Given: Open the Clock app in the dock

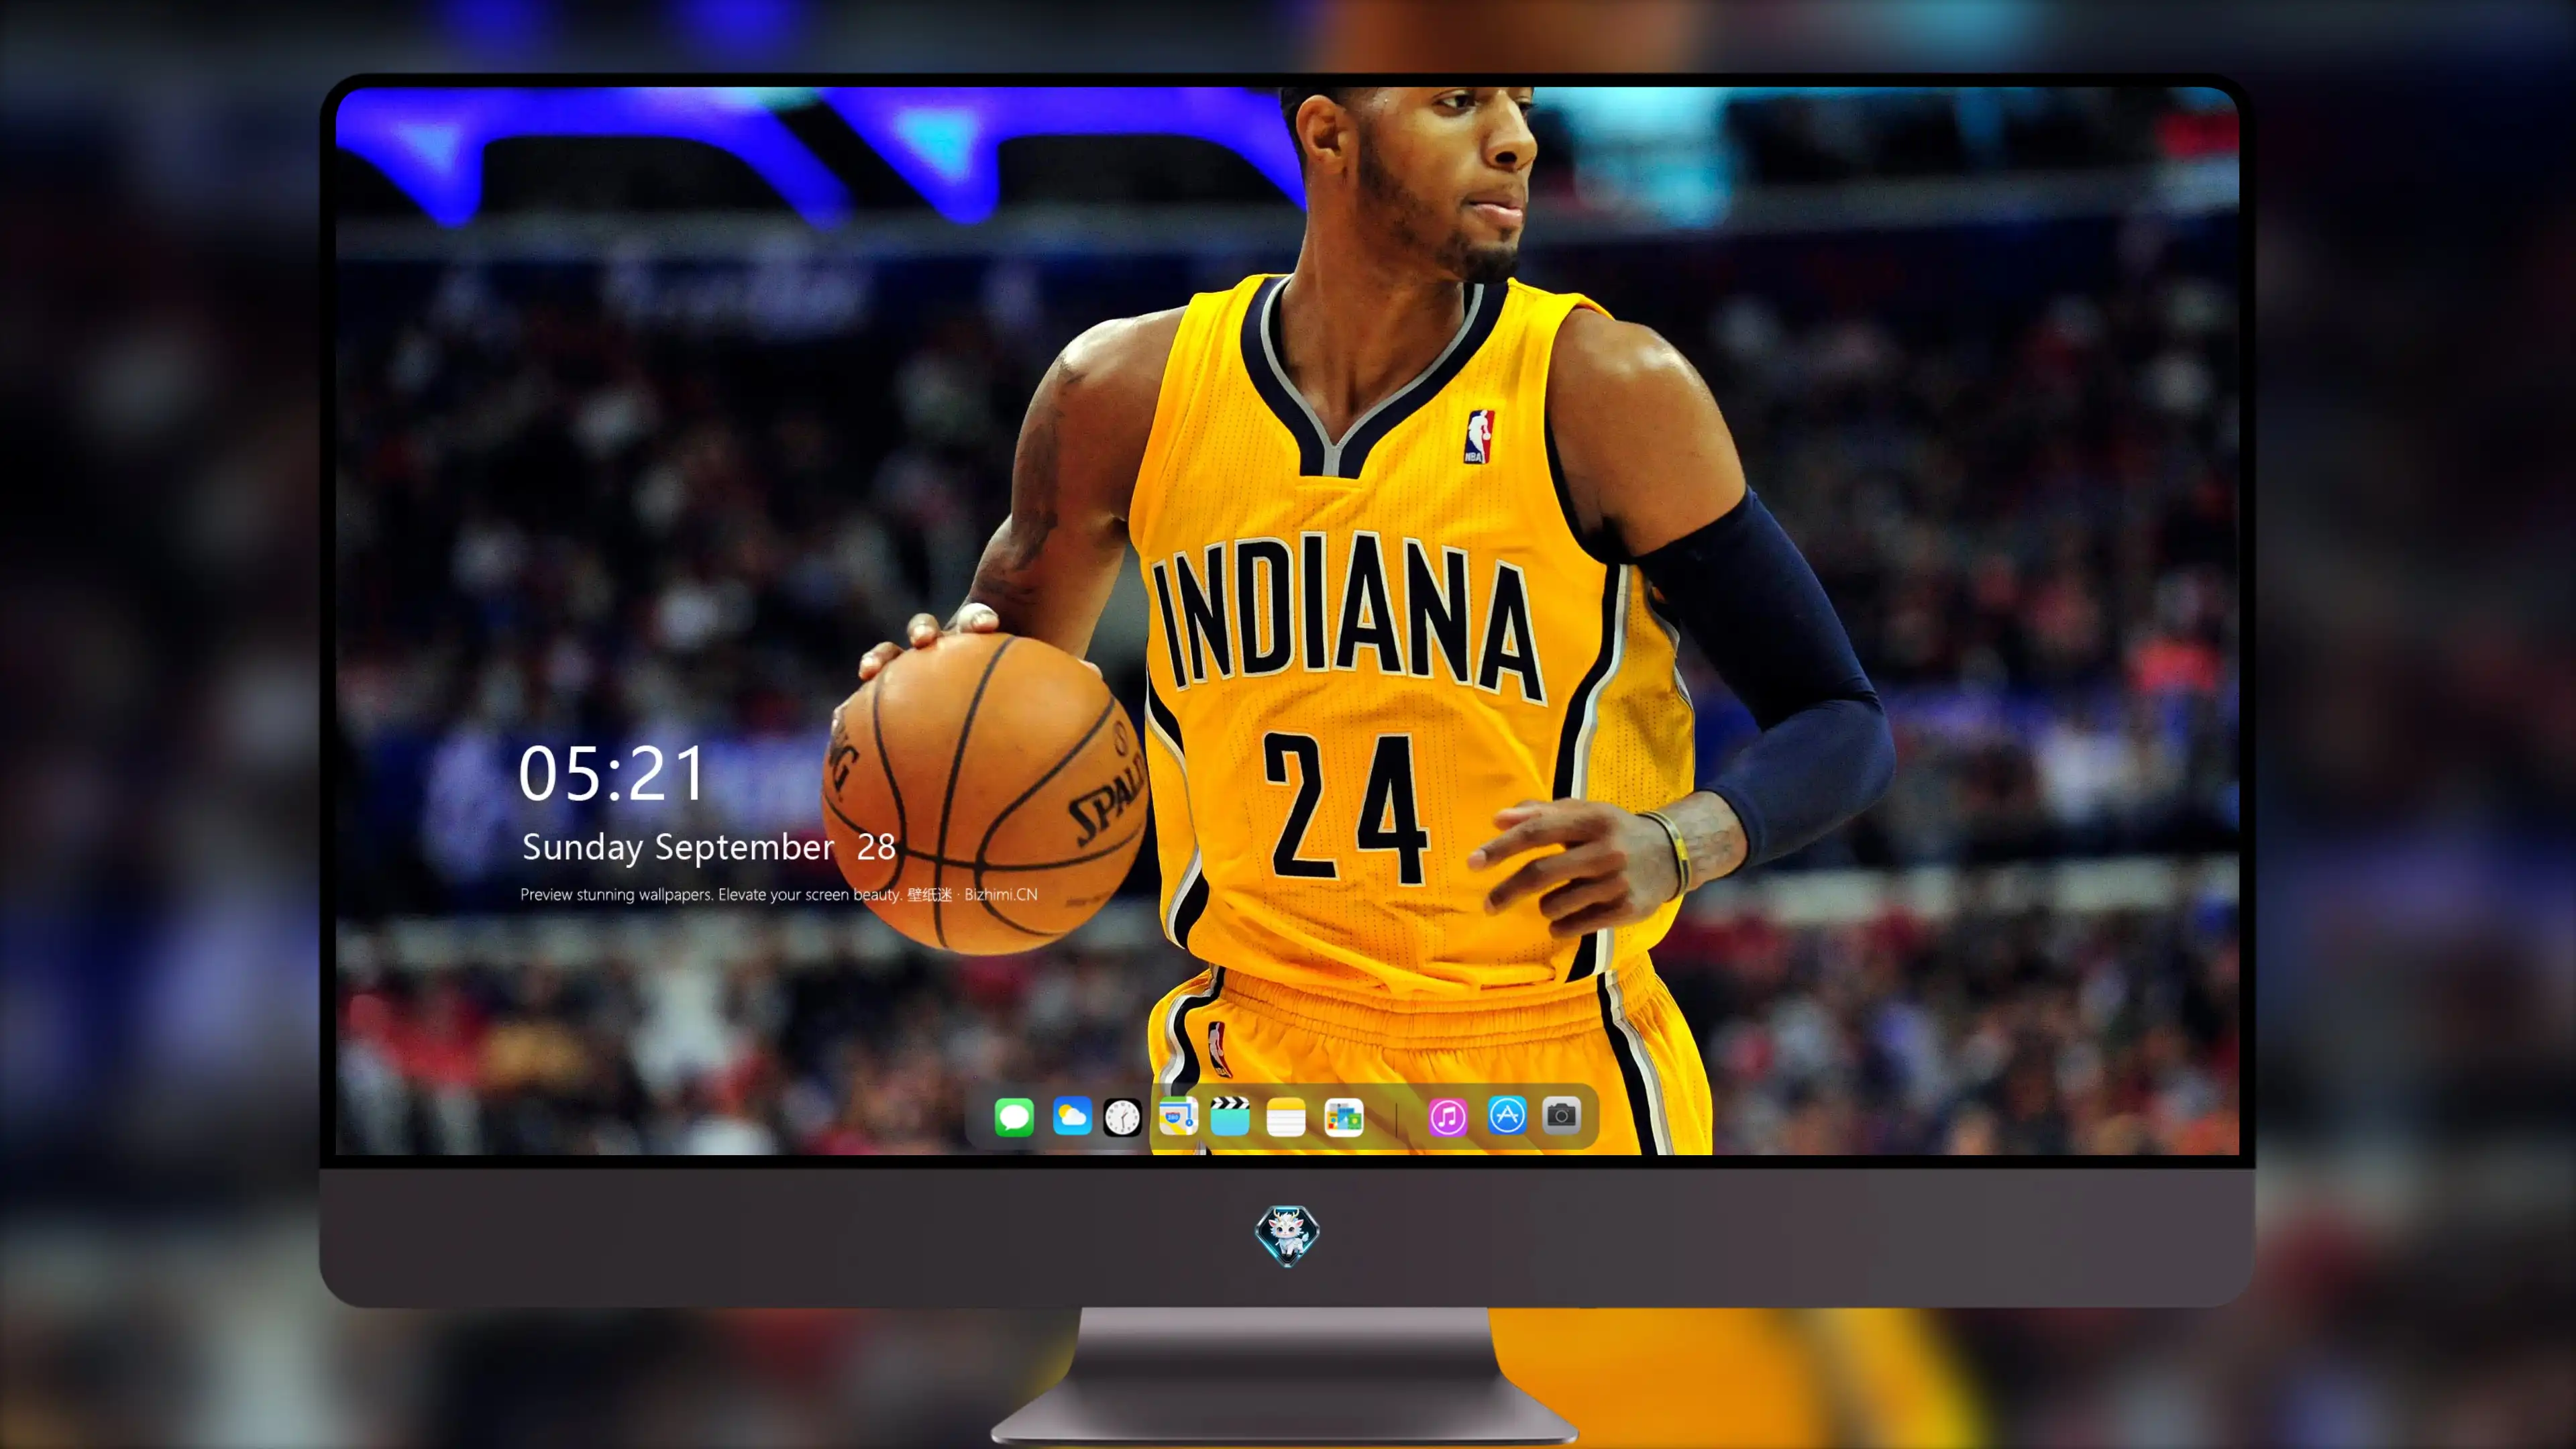Looking at the screenshot, I should click(1122, 1117).
